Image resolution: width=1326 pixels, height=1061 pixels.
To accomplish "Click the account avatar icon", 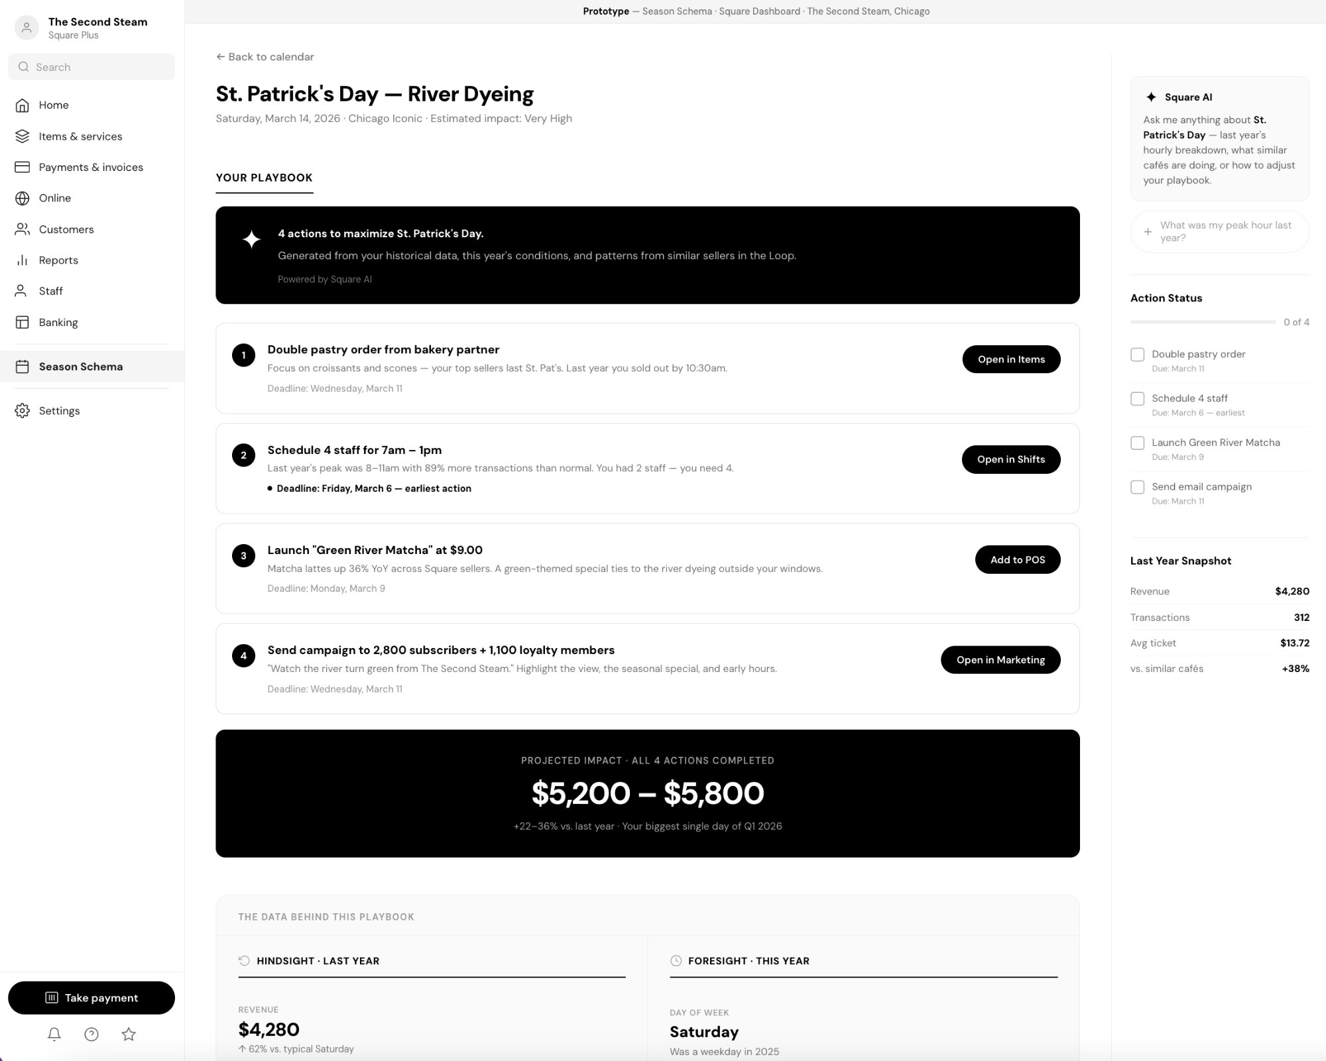I will point(27,28).
